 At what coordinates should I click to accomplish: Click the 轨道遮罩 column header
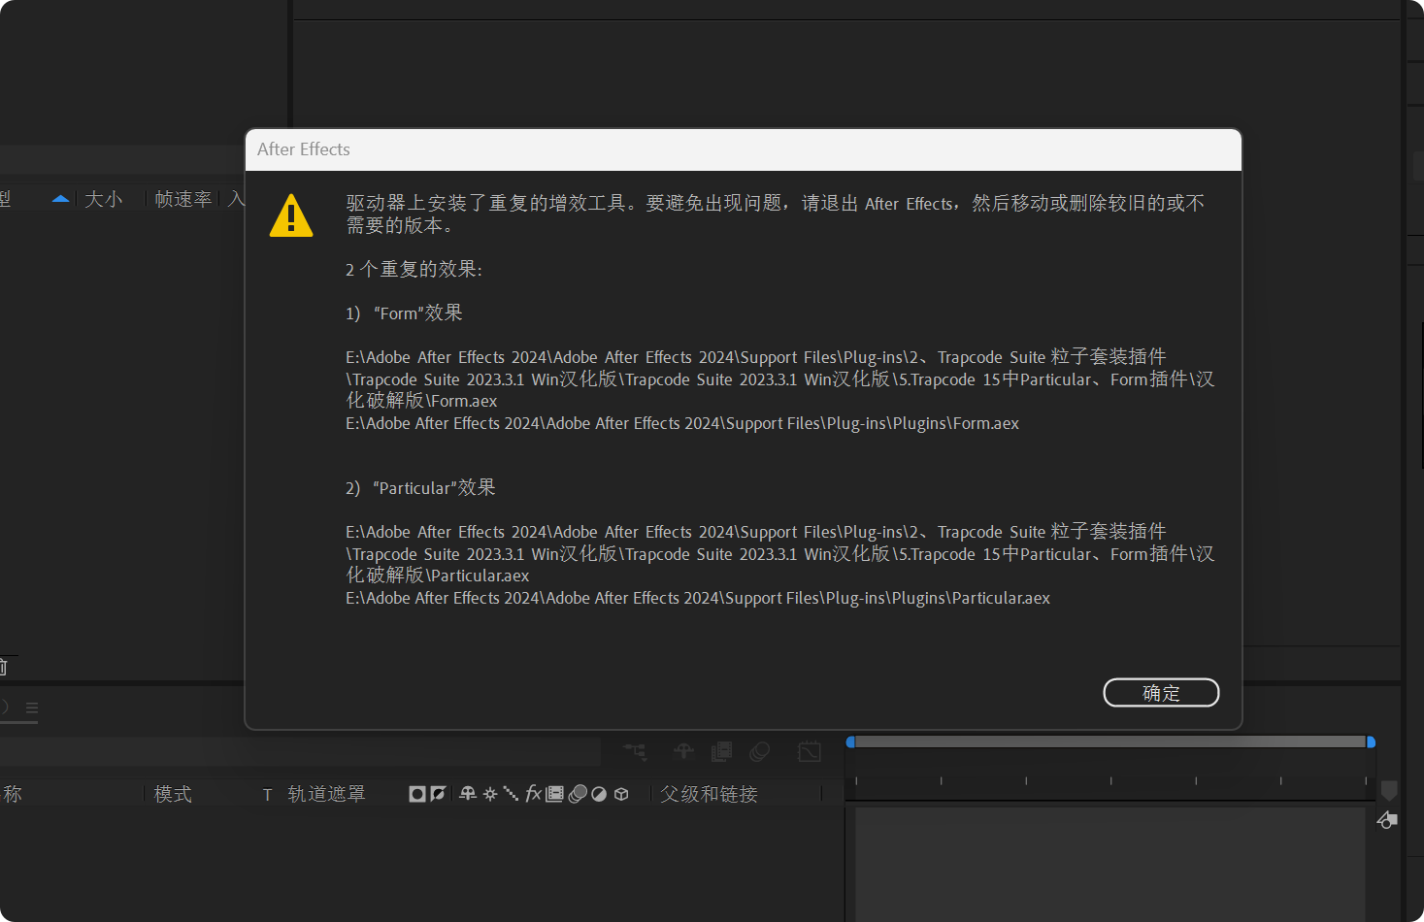click(326, 794)
